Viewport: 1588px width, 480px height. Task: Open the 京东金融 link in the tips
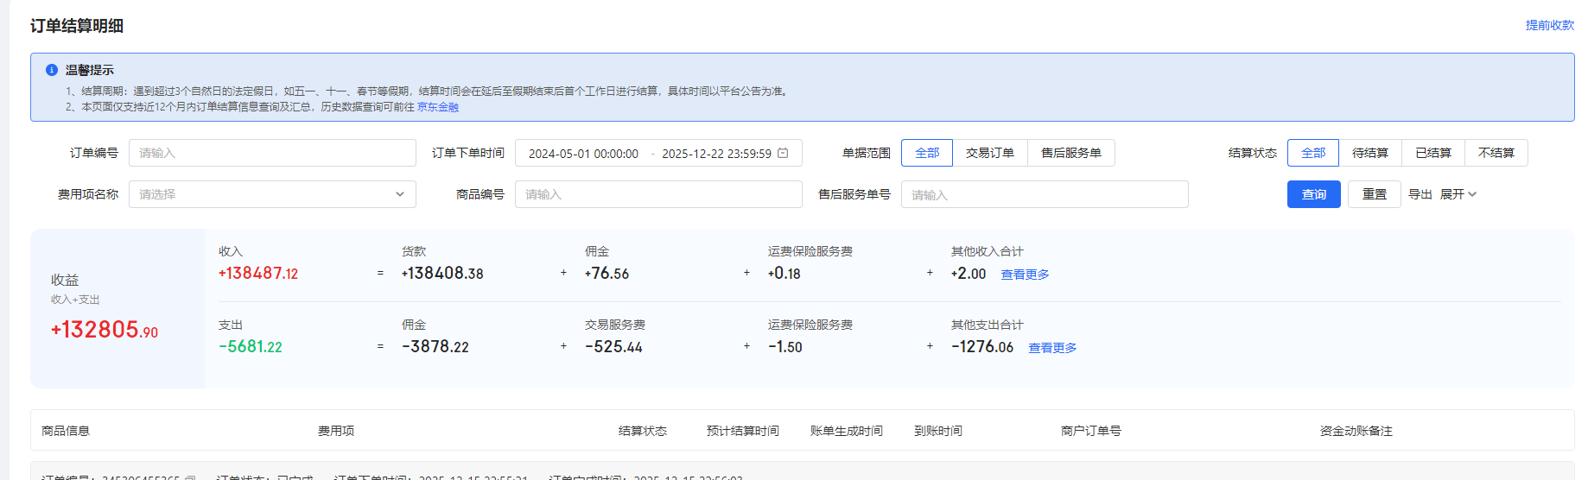point(438,107)
